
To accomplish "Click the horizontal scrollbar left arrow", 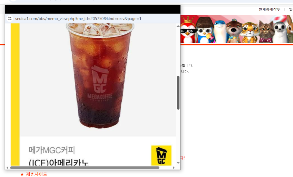I will 7,167.
